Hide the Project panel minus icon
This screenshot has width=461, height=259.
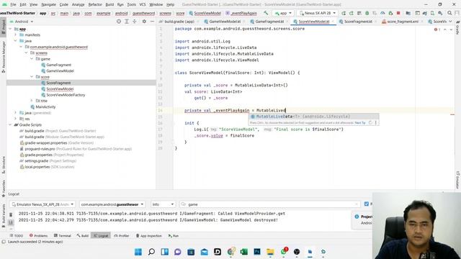(x=152, y=22)
